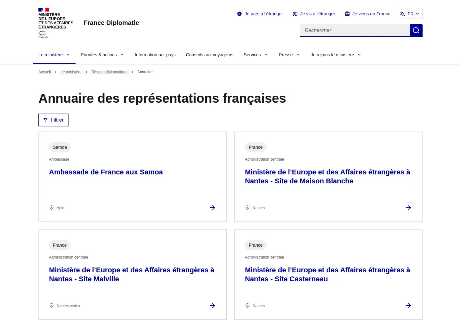The height and width of the screenshot is (320, 461).
Task: Click the location pin on Site Casterneau card
Action: point(247,306)
